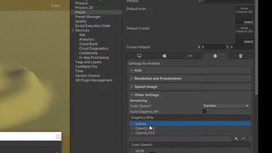Screen dimensions: 272x153
Task: Expand Resolution and Presentation section
Action: pos(190,78)
